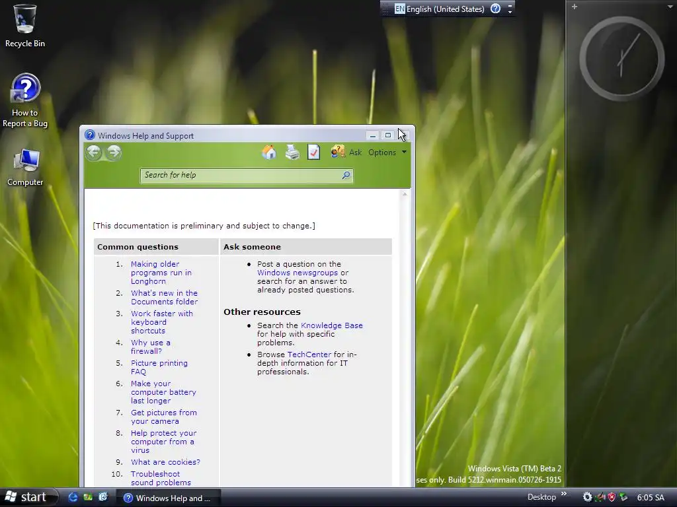Click the magnifier search icon in help box
This screenshot has width=677, height=507.
(x=346, y=175)
